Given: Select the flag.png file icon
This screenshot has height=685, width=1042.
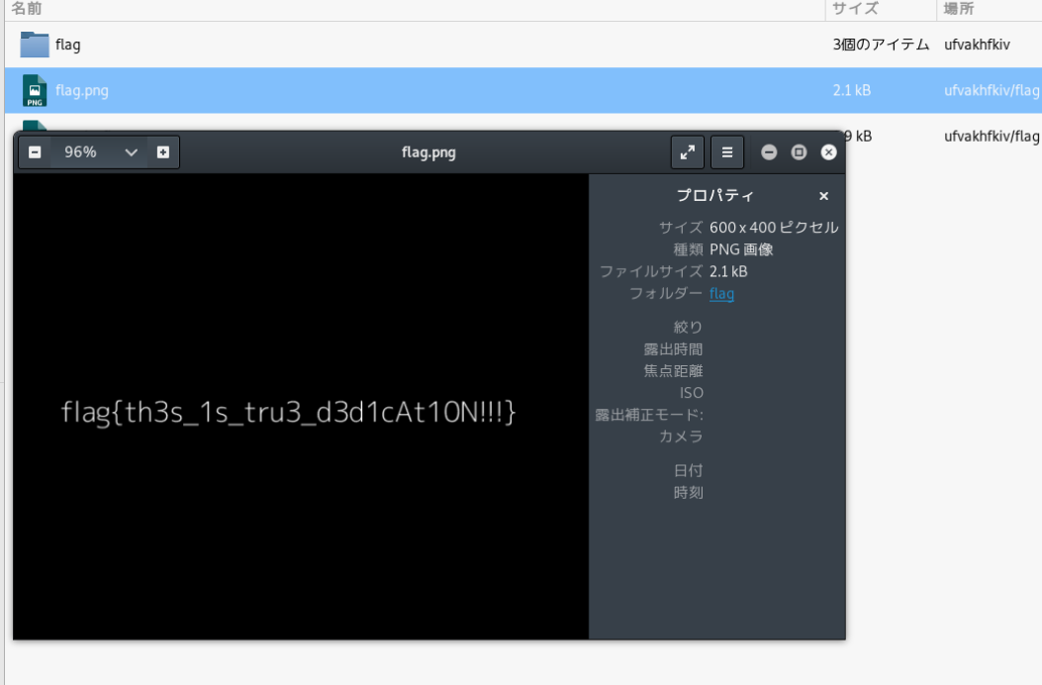Looking at the screenshot, I should 35,90.
